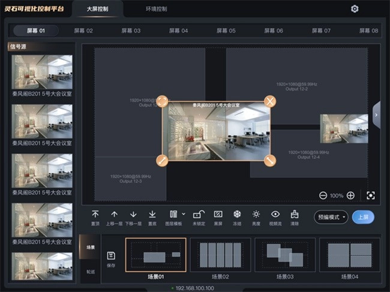
Task: Toggle the 未锁定 lock state
Action: [199, 215]
